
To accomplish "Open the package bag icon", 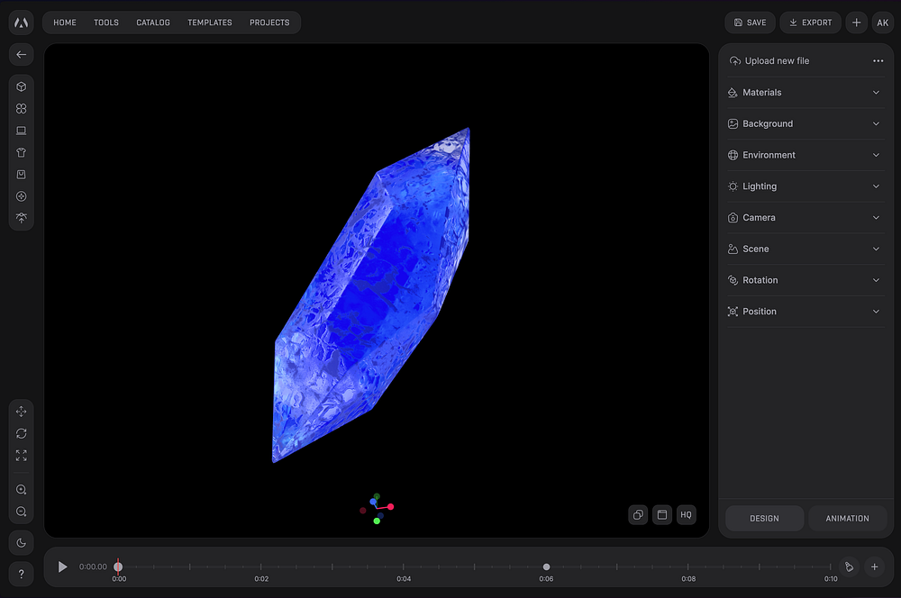I will 22,174.
